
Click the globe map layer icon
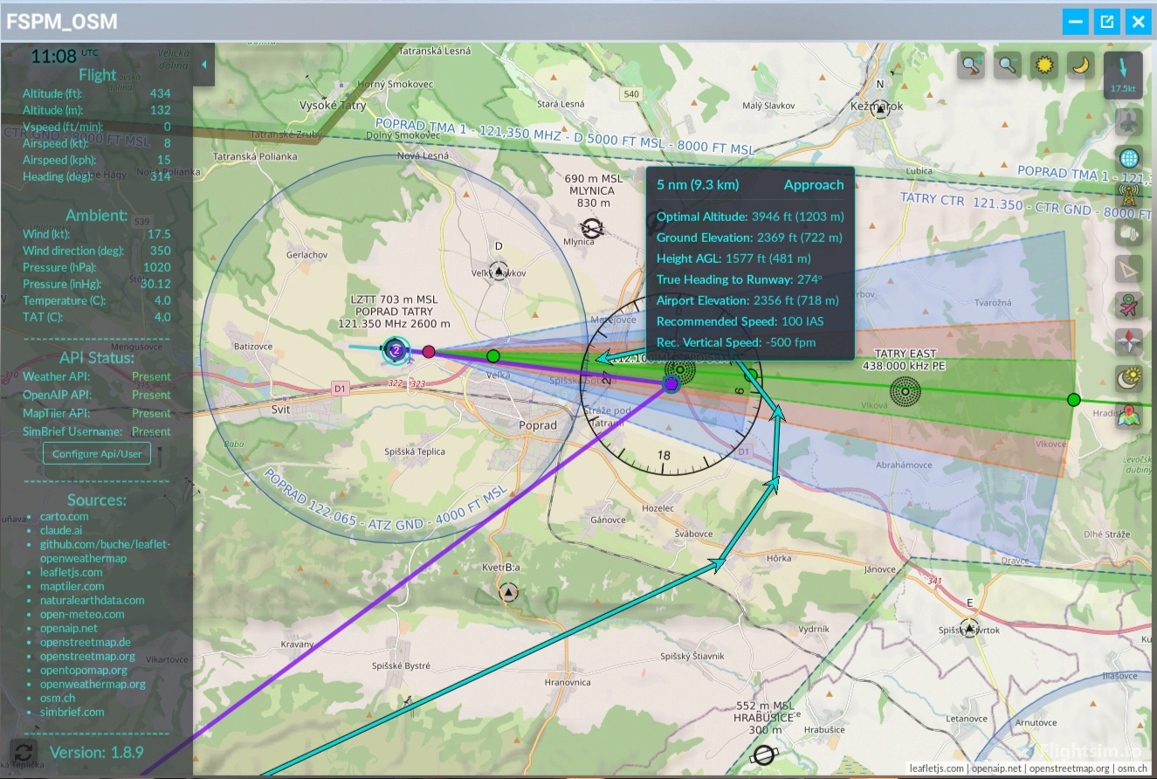click(x=1129, y=159)
